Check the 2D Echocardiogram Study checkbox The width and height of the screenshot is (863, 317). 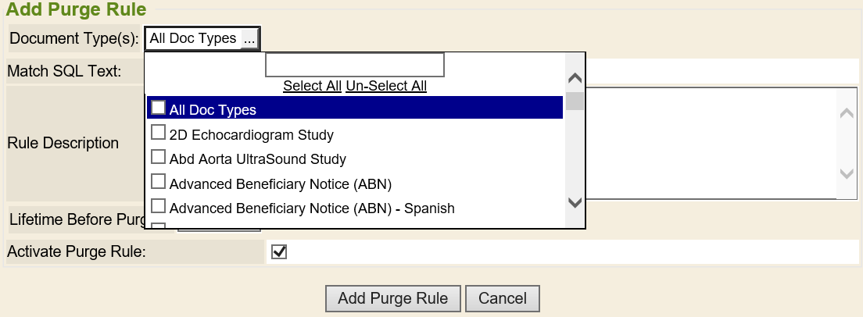tap(158, 133)
